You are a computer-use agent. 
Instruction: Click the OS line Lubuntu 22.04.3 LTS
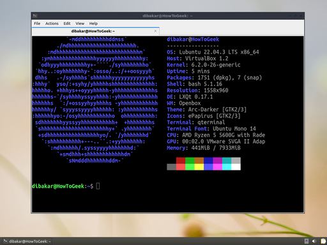(x=213, y=52)
